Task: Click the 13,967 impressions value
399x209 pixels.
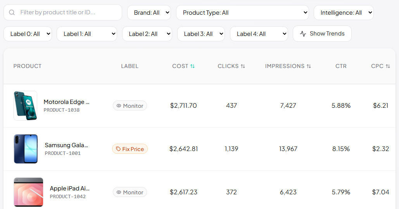Action: 288,149
